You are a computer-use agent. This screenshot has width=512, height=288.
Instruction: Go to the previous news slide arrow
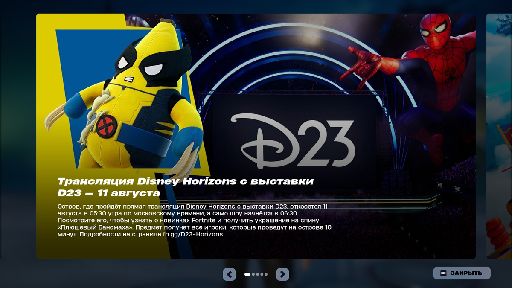click(229, 274)
